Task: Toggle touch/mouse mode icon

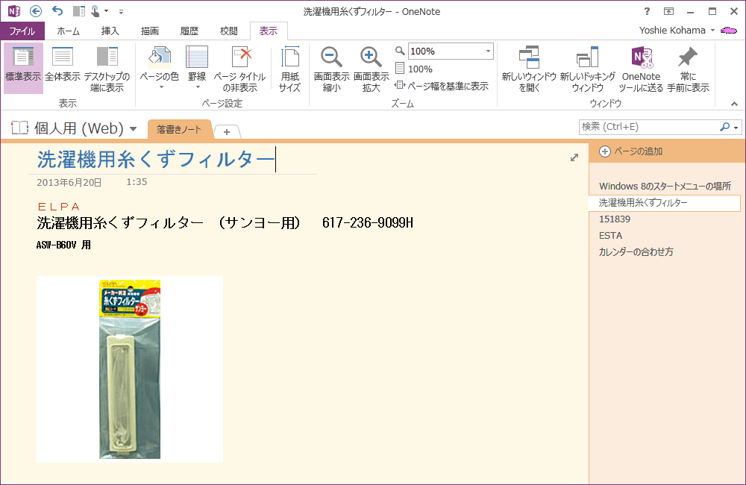Action: pos(95,11)
